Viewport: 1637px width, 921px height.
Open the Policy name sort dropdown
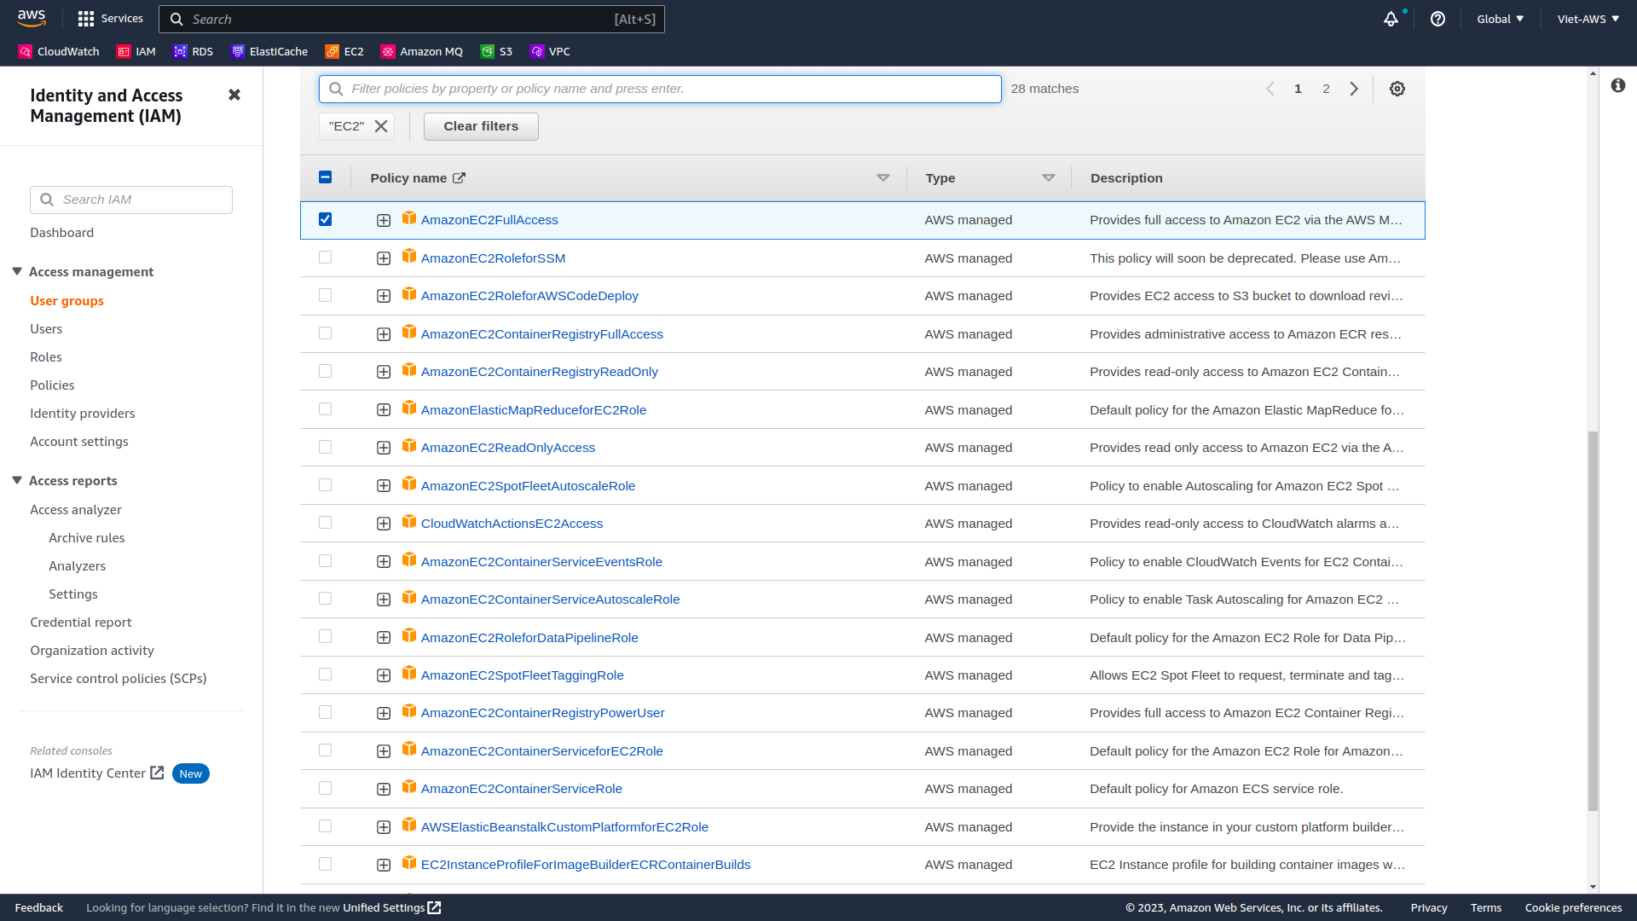pos(883,177)
